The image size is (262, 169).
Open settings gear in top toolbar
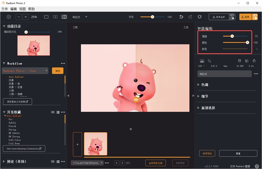pos(9,17)
